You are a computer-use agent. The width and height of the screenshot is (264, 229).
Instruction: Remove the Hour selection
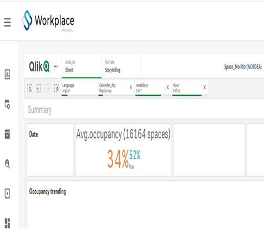(x=205, y=87)
